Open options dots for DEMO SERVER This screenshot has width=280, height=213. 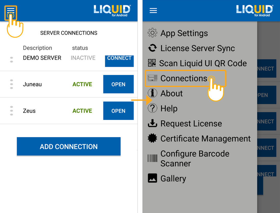click(11, 60)
